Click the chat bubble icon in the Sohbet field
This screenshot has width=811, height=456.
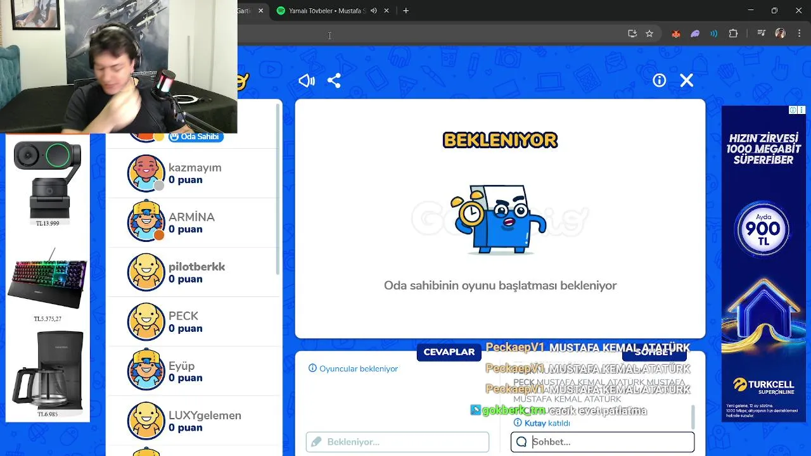tap(521, 442)
